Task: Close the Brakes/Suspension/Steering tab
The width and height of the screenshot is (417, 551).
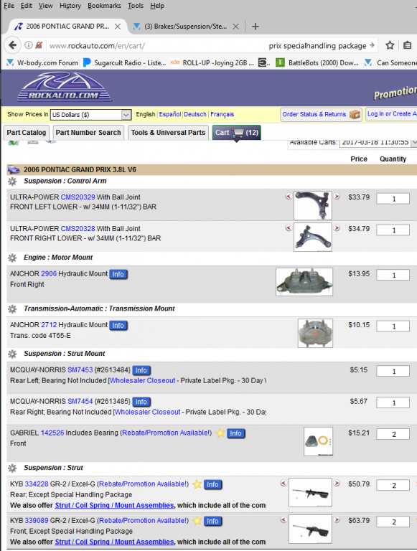Action: click(235, 27)
